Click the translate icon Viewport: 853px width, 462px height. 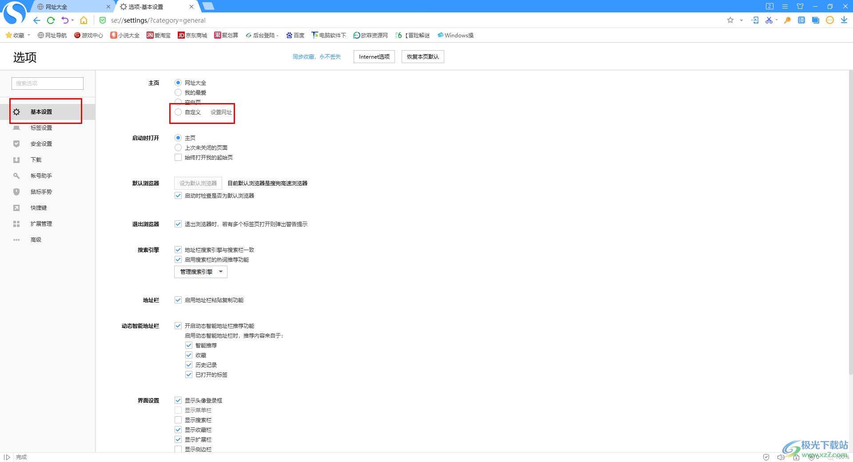pos(801,20)
